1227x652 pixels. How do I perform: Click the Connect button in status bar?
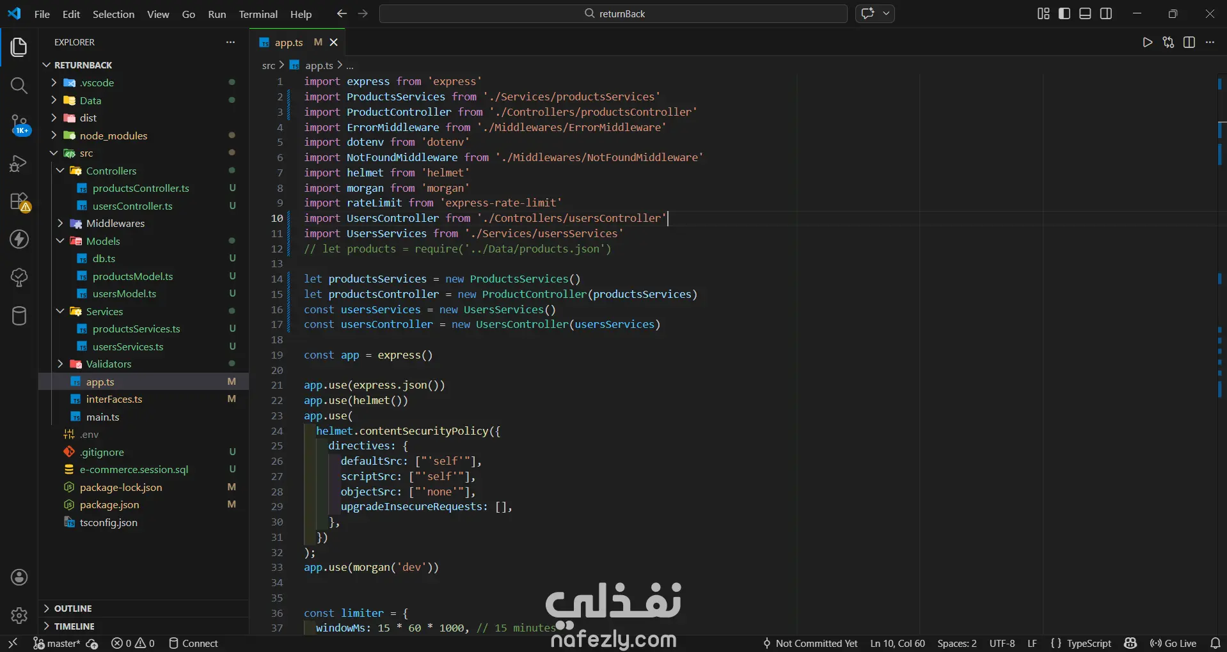[x=193, y=643]
